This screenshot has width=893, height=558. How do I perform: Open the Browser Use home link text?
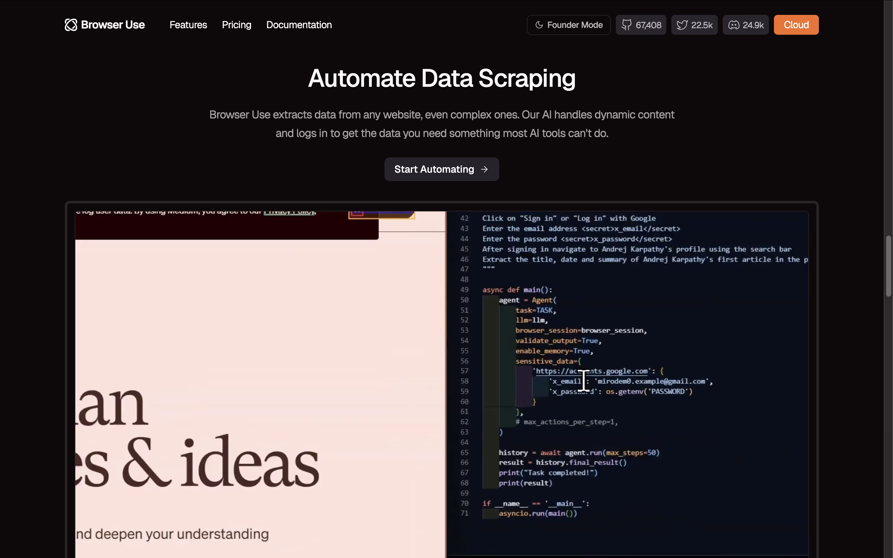113,25
